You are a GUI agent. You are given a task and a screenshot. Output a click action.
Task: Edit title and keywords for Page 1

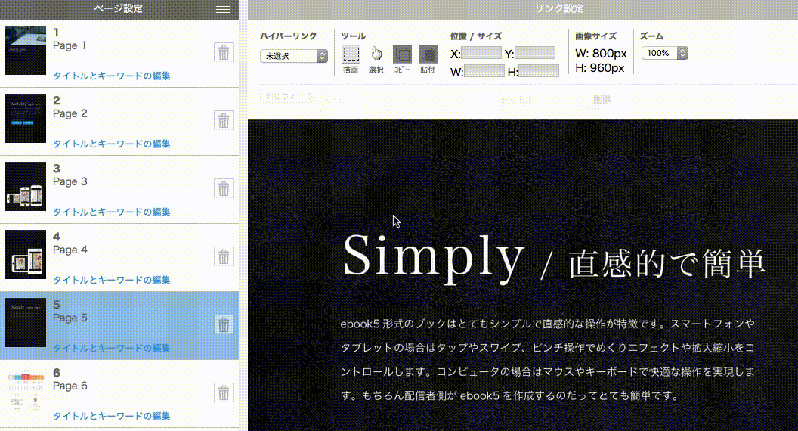pos(111,76)
